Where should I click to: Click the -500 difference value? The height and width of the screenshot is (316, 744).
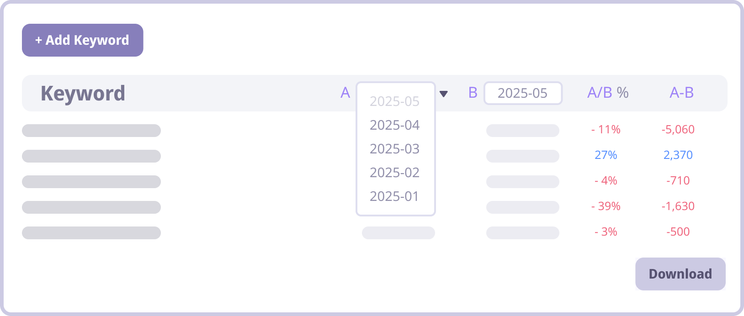click(678, 232)
